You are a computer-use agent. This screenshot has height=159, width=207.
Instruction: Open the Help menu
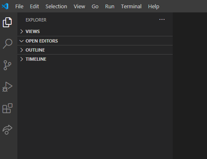(154, 6)
